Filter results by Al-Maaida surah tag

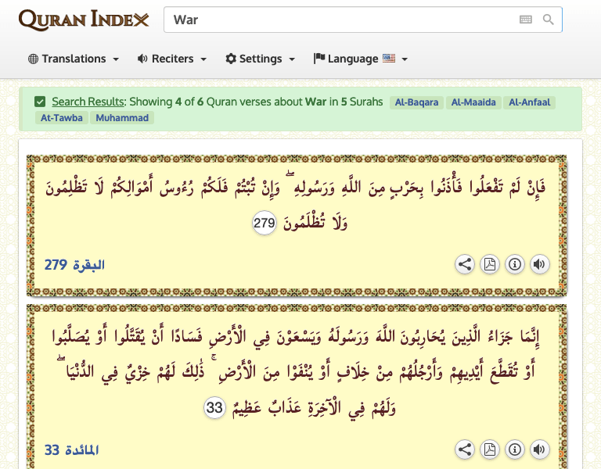[x=473, y=102]
